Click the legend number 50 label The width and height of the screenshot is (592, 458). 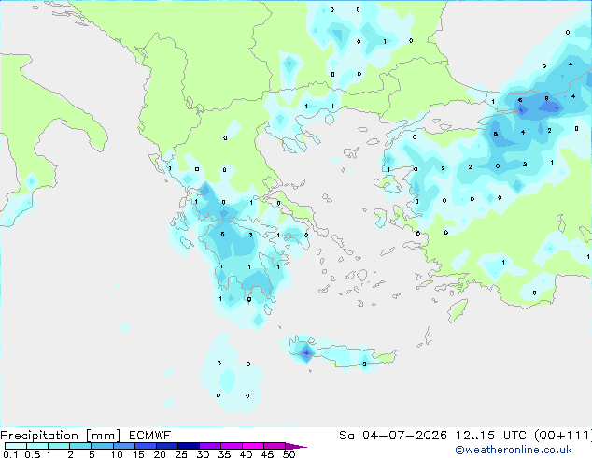click(289, 454)
